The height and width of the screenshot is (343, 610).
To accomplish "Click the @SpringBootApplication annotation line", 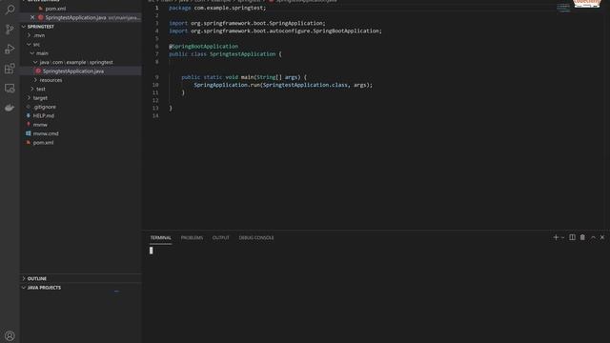I will click(203, 47).
